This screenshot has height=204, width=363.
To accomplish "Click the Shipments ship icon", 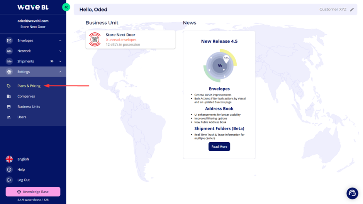I will (9, 61).
